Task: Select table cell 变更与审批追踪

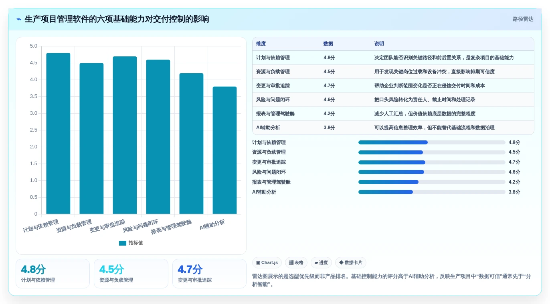Action: 273,86
